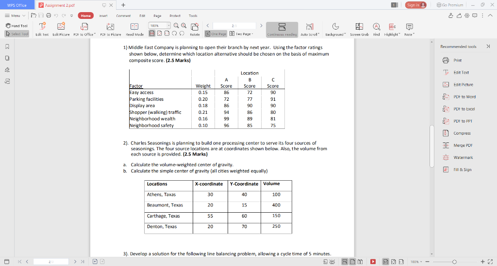Screen dimensions: 497x266
Task: Open the bookmark panel in left sidebar
Action: (x=7, y=47)
